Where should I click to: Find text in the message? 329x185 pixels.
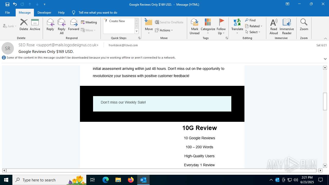[x=250, y=20]
